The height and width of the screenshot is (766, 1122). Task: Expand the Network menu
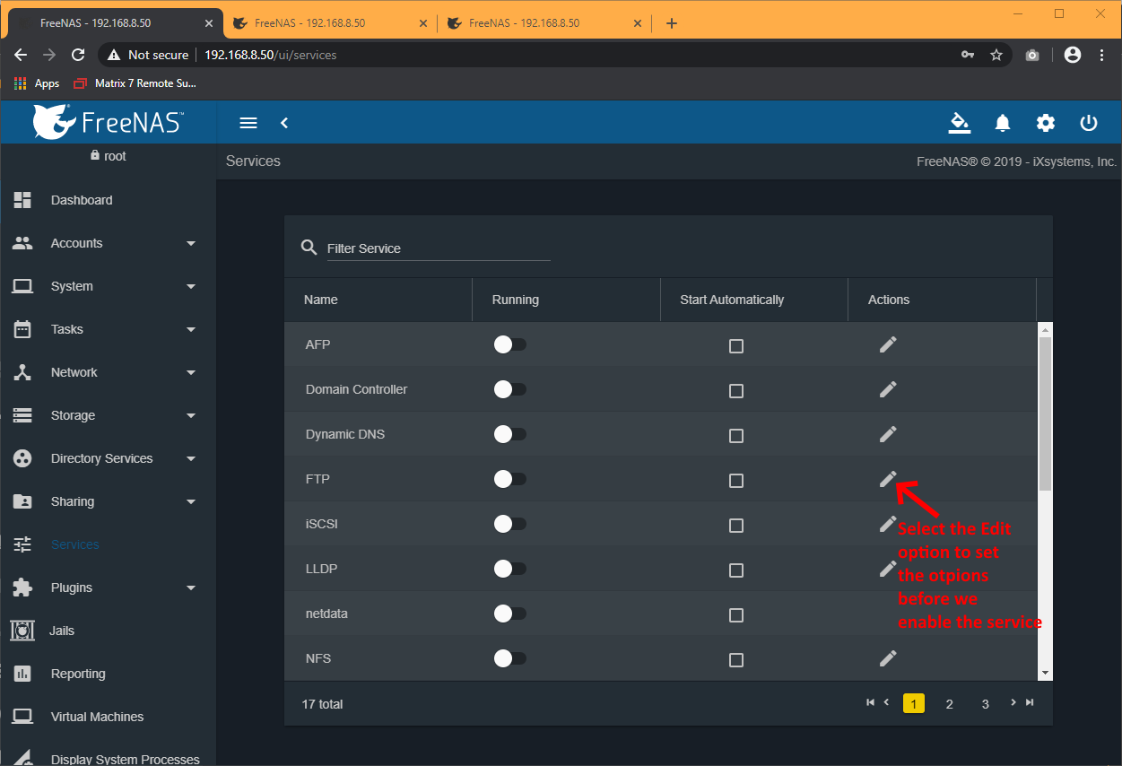[x=108, y=372]
